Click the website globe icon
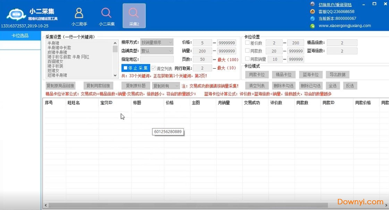 pos(312,26)
